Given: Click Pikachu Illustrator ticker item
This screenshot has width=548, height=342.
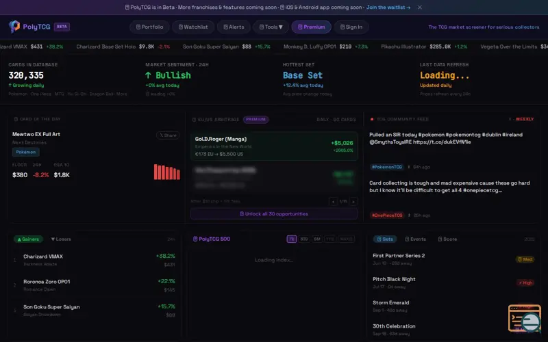Looking at the screenshot, I should point(424,47).
